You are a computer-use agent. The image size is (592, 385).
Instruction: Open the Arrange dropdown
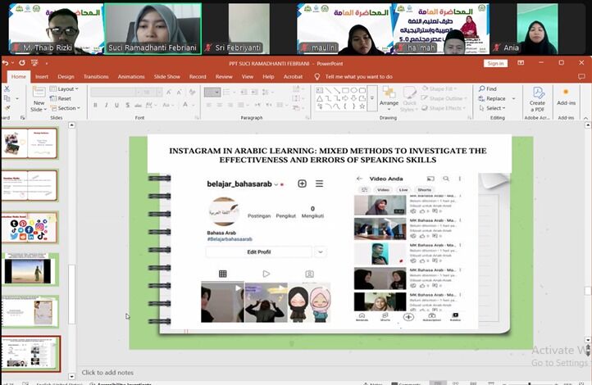pyautogui.click(x=389, y=99)
